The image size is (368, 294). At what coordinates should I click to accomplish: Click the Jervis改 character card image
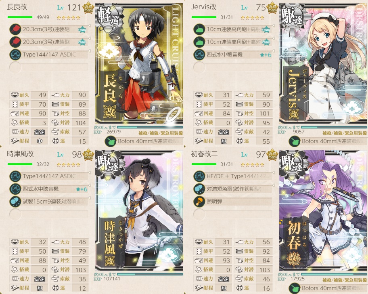(323, 64)
